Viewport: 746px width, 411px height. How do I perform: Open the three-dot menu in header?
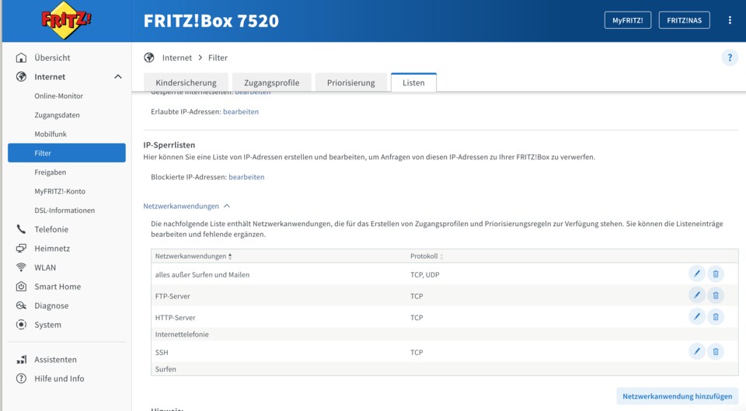click(x=729, y=20)
